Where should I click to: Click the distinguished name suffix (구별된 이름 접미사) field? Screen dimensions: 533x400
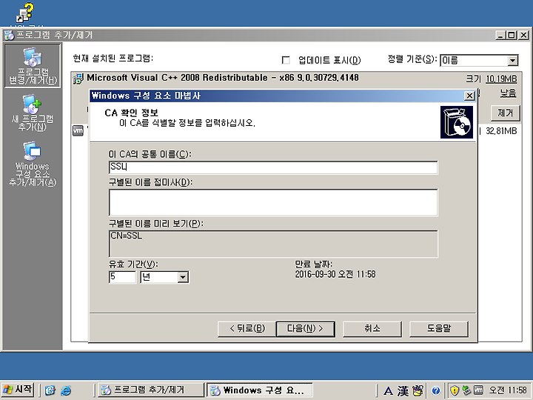click(273, 202)
